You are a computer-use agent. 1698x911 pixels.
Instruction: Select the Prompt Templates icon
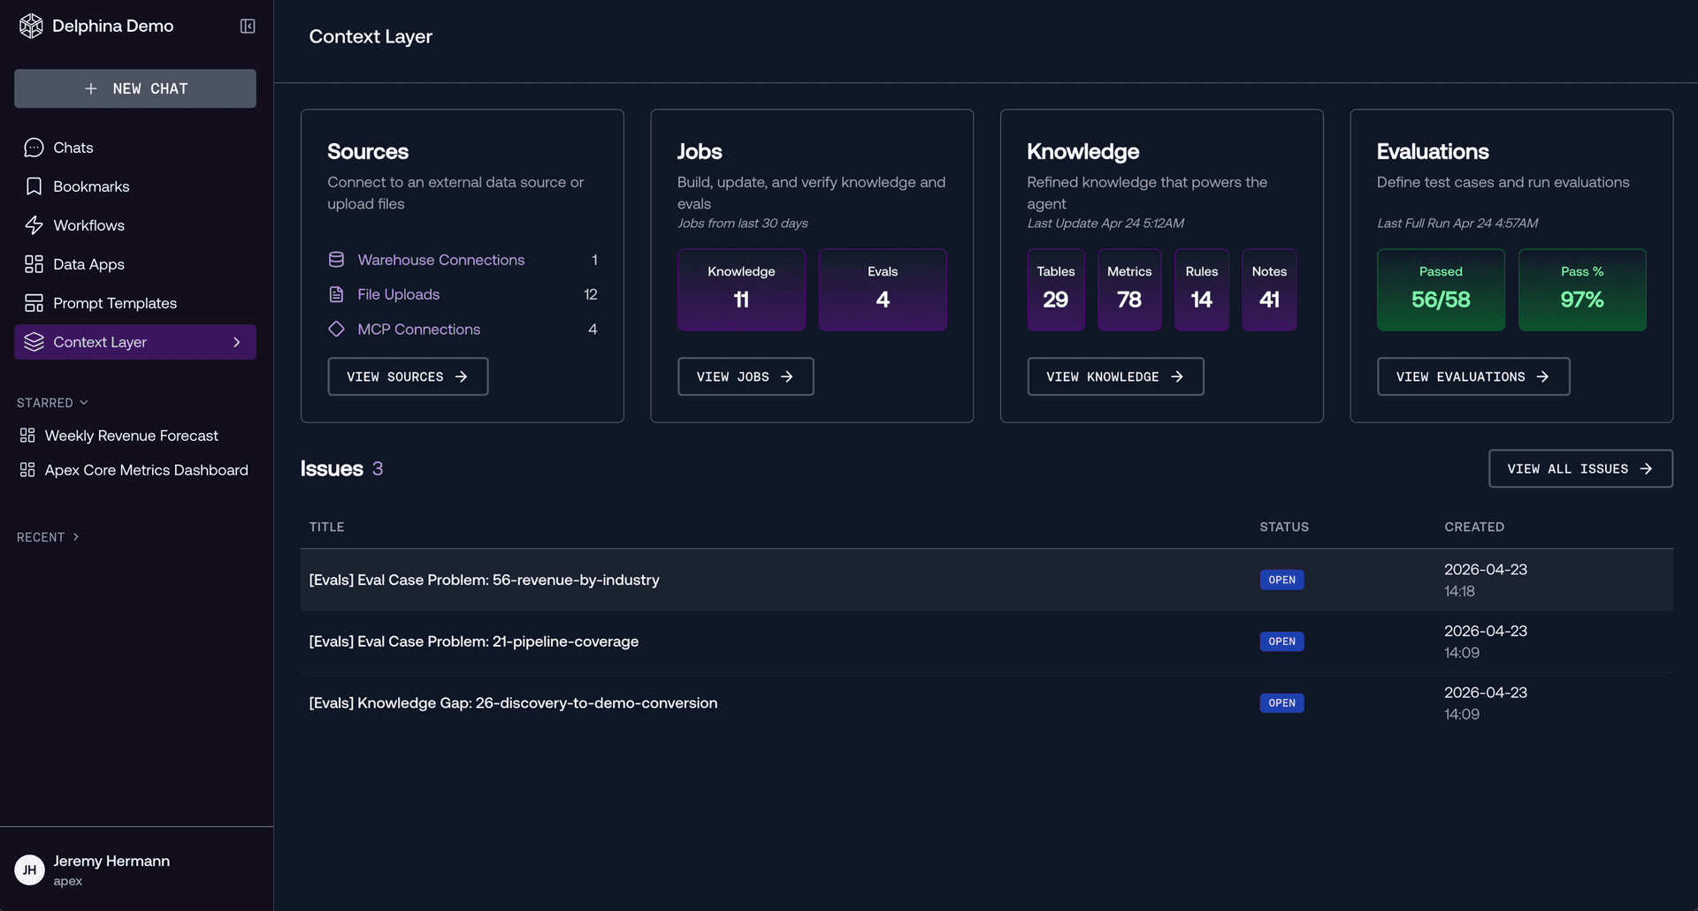[x=34, y=303]
